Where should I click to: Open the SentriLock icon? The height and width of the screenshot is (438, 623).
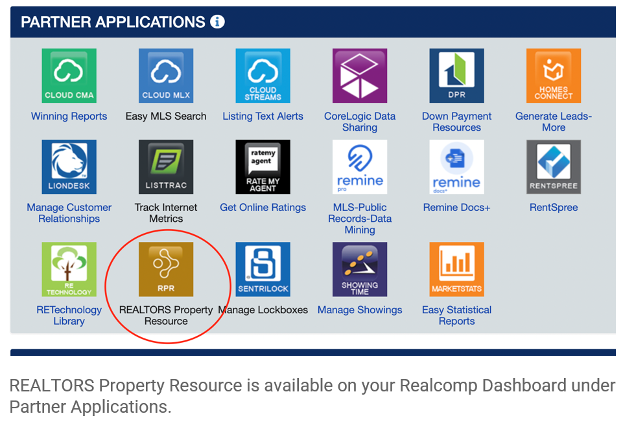pyautogui.click(x=263, y=270)
